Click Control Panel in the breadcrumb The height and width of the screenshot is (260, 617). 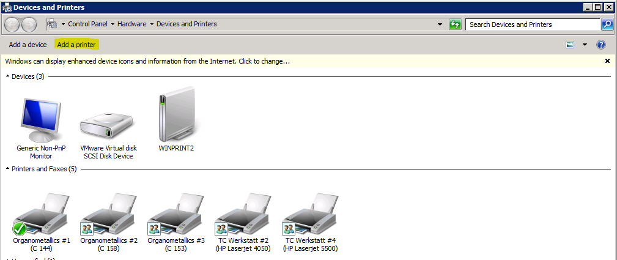87,24
